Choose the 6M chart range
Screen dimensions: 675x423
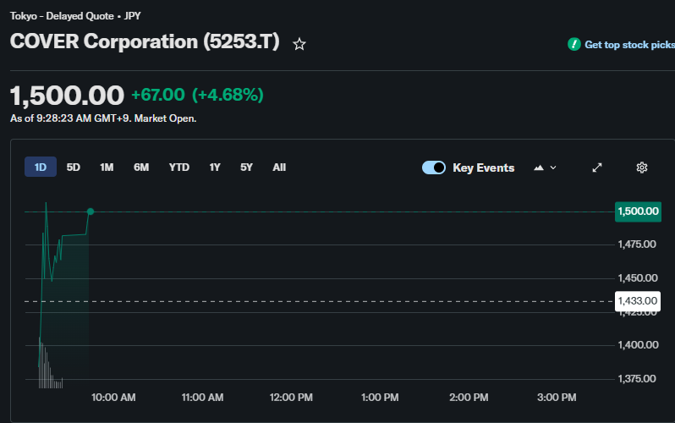[x=141, y=168]
